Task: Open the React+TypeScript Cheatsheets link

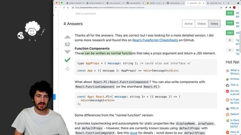Action: pos(155,40)
